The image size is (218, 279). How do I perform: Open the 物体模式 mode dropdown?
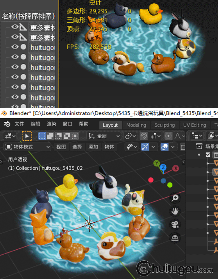click(27, 147)
